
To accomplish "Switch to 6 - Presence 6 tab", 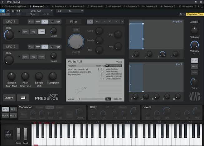I will click(113, 6).
